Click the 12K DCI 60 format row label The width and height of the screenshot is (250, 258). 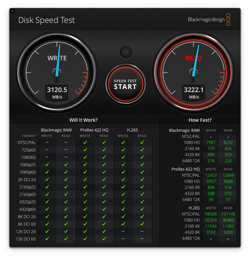tap(26, 239)
